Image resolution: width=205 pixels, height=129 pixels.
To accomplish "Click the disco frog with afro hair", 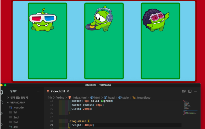I will tap(156, 20).
